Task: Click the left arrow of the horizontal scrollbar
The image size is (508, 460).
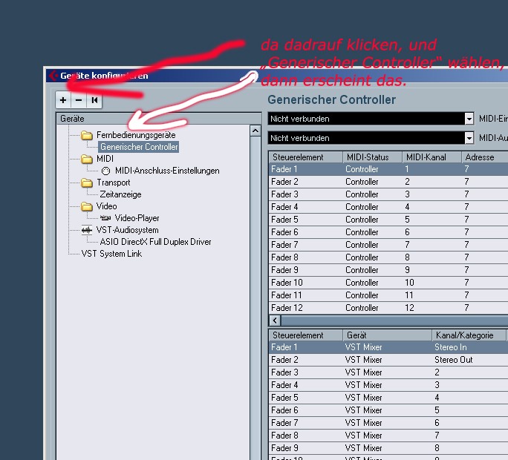Action: [275, 321]
